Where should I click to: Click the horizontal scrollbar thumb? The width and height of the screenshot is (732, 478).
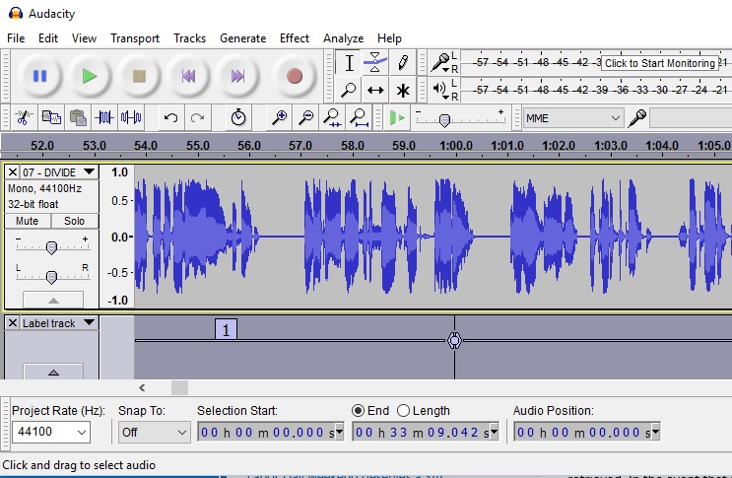coord(179,387)
